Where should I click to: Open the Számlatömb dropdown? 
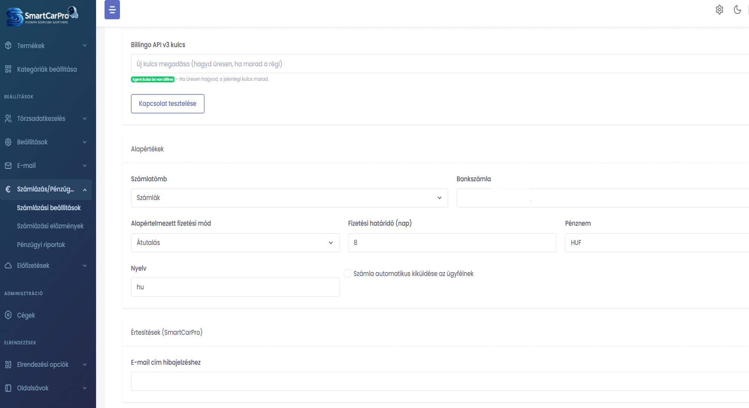click(289, 198)
